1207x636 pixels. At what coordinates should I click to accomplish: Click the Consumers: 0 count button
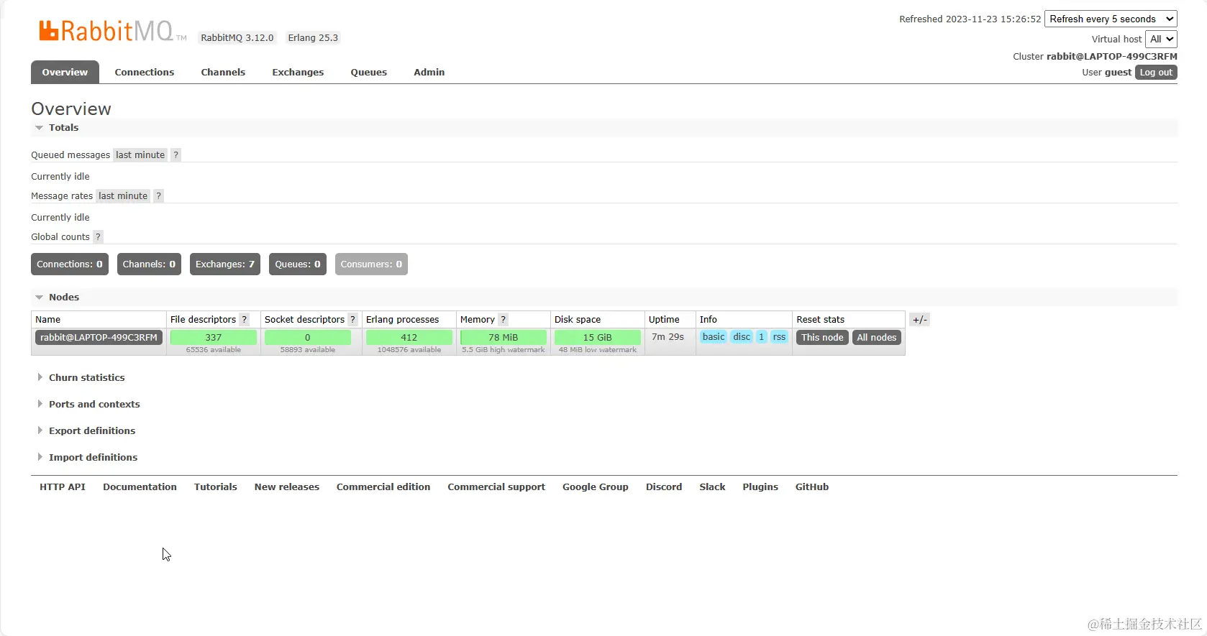371,264
